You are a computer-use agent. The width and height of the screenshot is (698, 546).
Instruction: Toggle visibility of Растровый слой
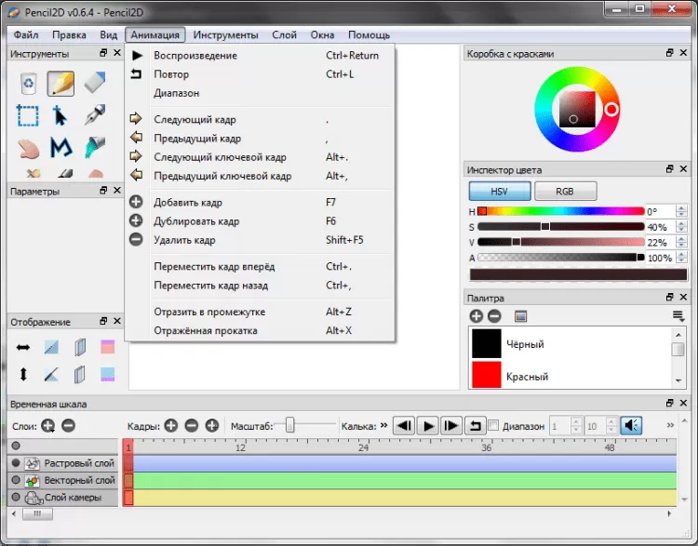point(16,463)
